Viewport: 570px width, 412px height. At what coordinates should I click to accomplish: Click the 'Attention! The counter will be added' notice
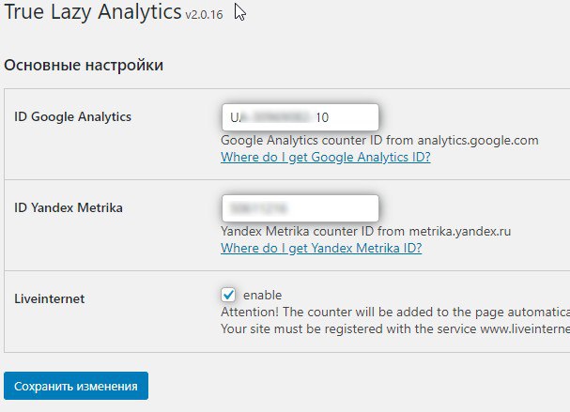pos(395,313)
